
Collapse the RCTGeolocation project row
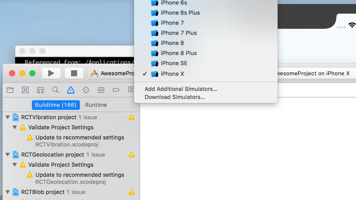point(8,155)
